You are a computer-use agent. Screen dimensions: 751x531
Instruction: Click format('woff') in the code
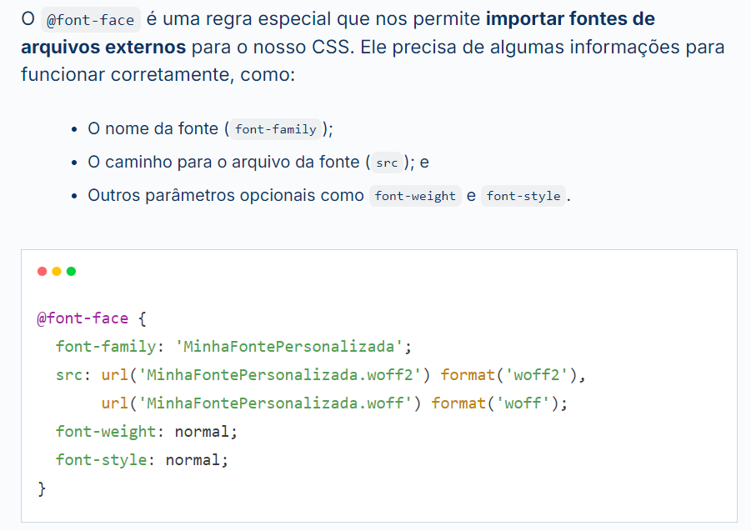(x=495, y=403)
